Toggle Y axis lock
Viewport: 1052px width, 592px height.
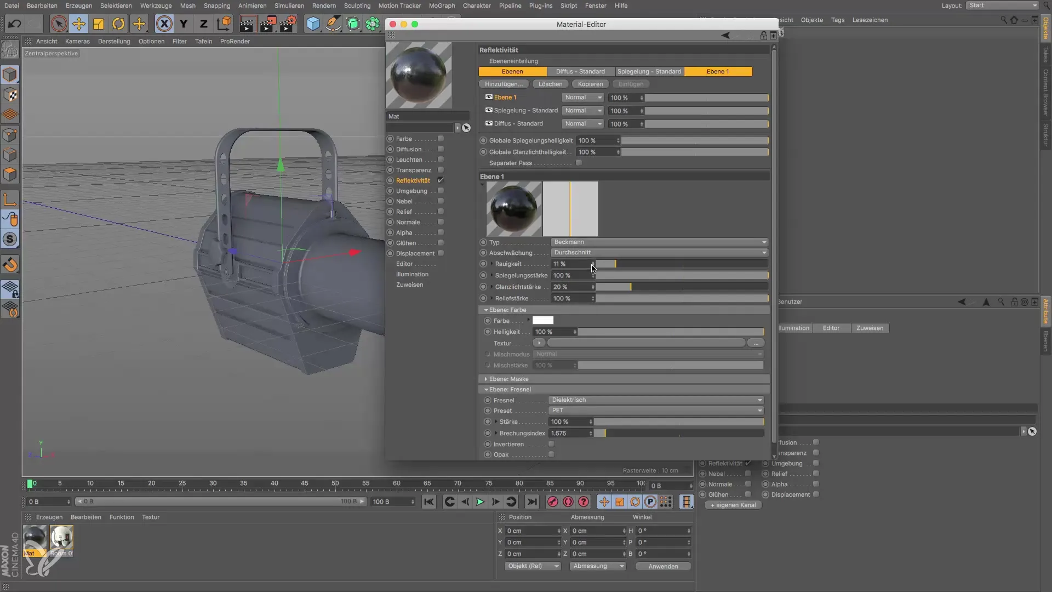184,24
